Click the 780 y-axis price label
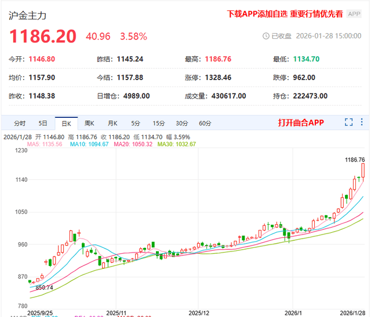371x317 pixels. (23, 306)
